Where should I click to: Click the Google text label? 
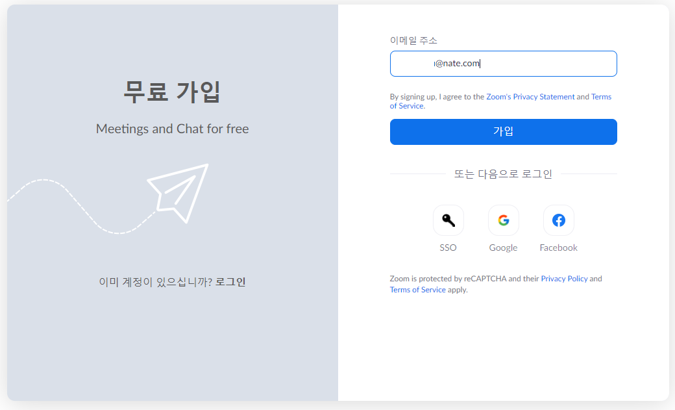(x=503, y=248)
